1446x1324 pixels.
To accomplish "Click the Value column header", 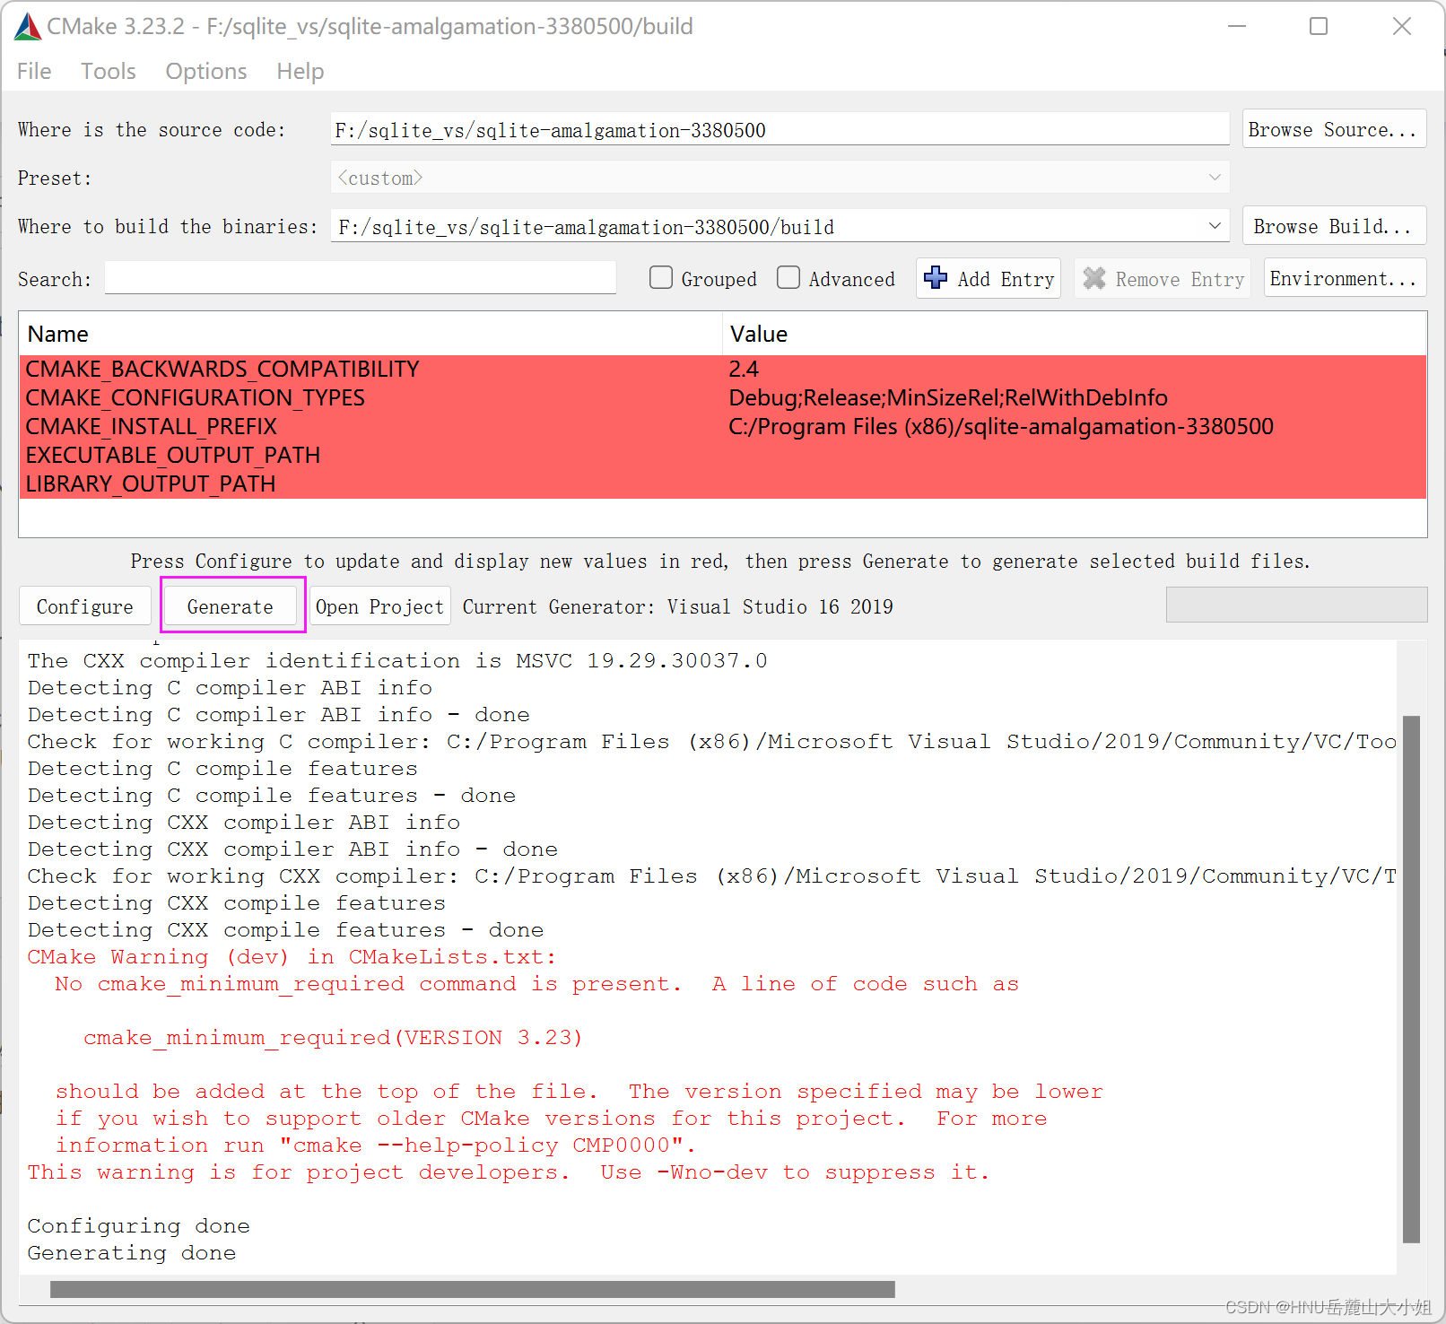I will [1075, 334].
